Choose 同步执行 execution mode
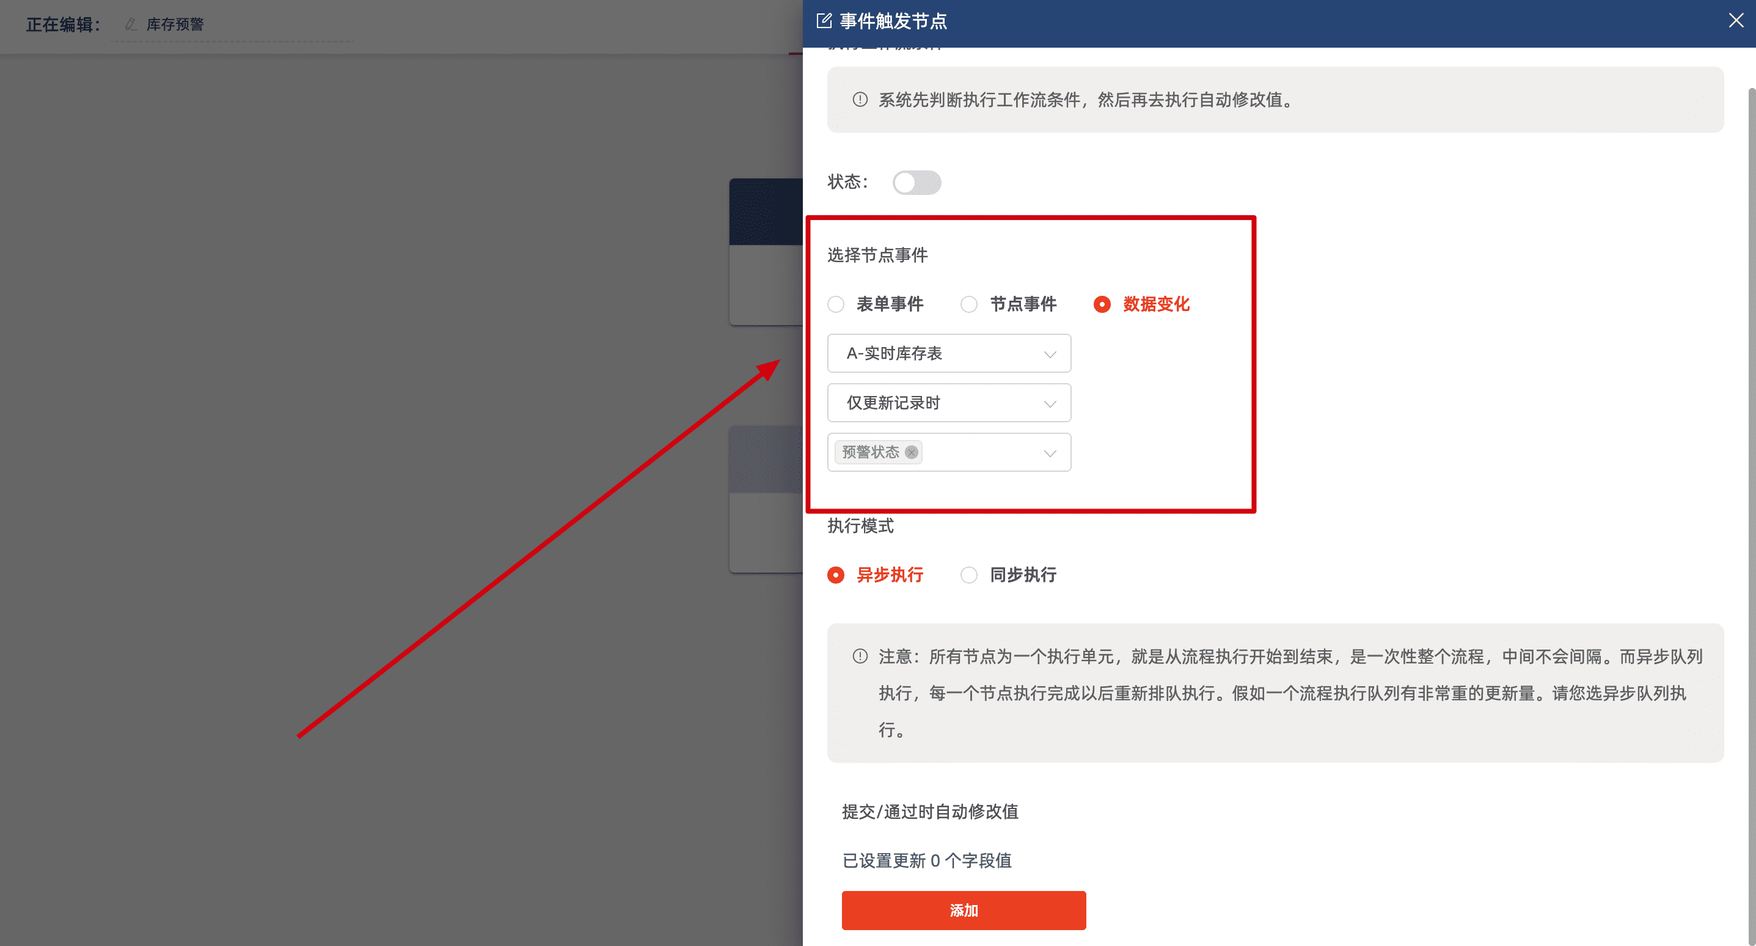This screenshot has height=946, width=1756. (x=968, y=575)
